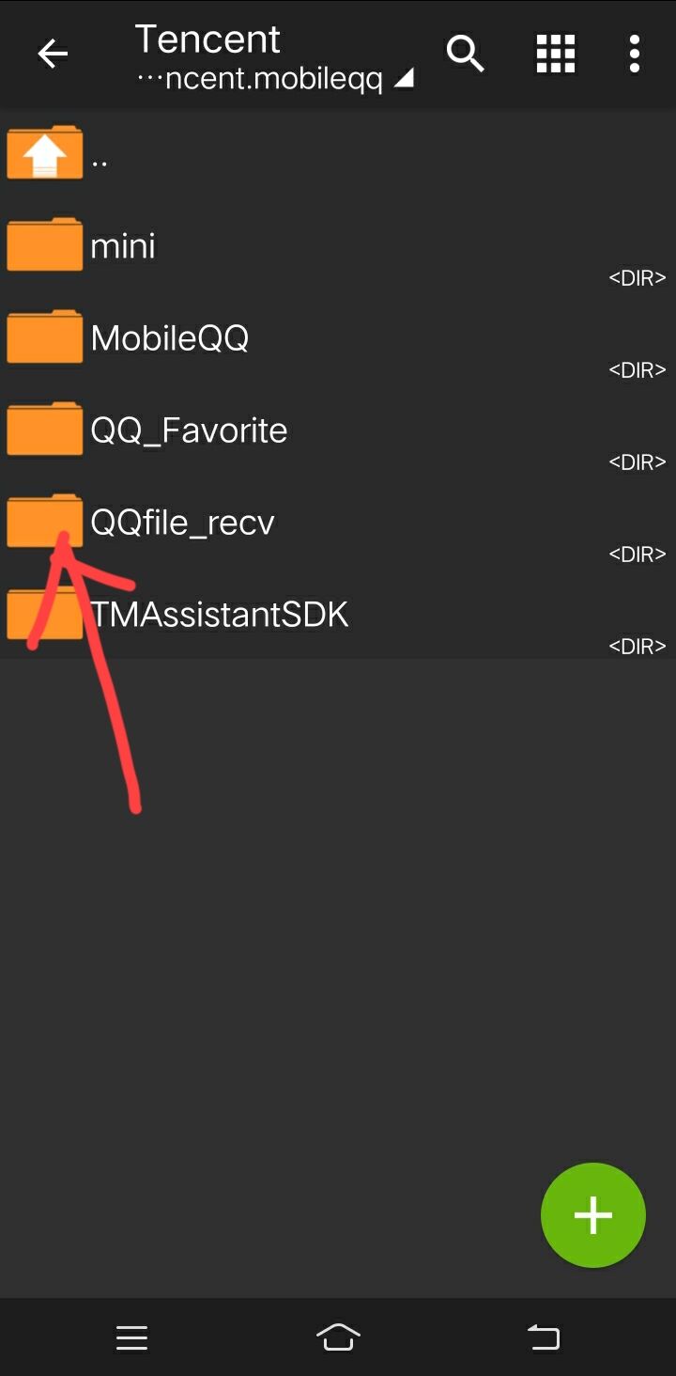Go up via parent folder icon
Viewport: 676px width, 1376px height.
click(44, 152)
